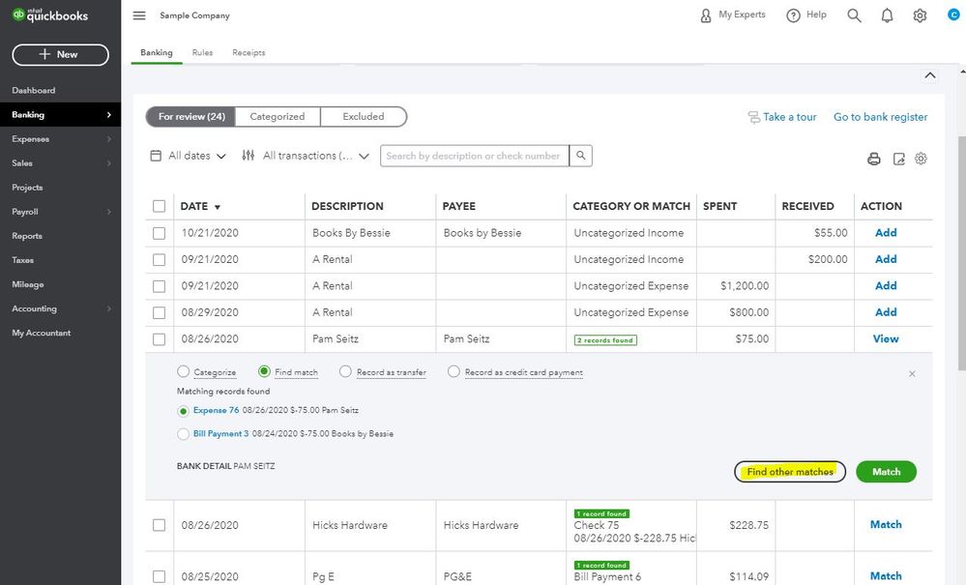The image size is (966, 585).
Task: Sort by the DATE column arrow
Action: click(217, 207)
